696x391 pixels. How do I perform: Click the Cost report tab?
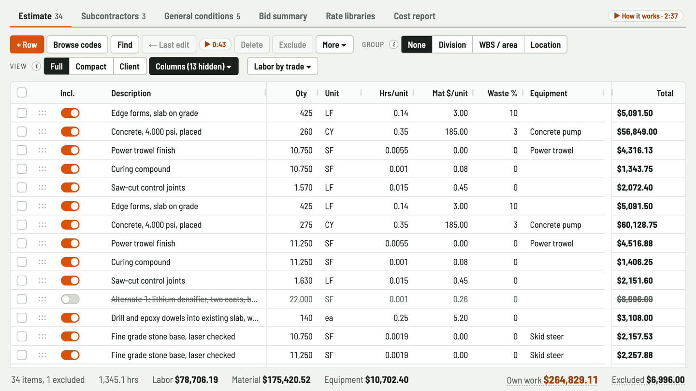coord(415,16)
